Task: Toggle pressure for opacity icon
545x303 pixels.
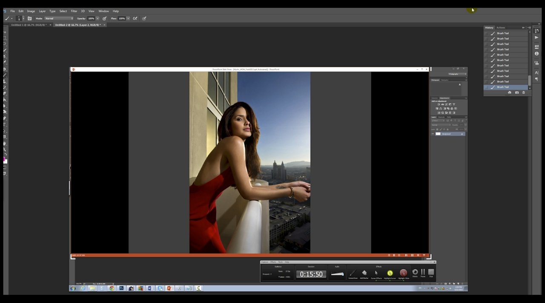Action: (104, 18)
